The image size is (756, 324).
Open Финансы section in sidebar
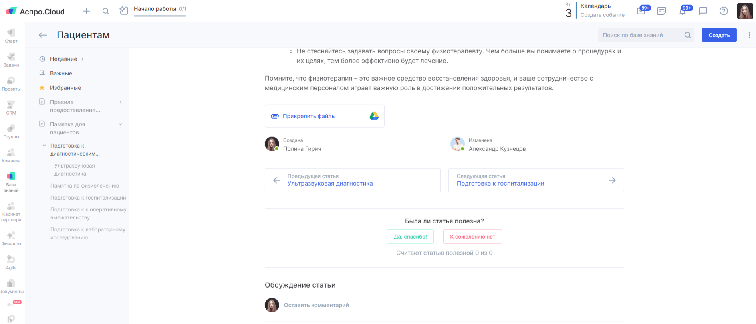point(11,239)
